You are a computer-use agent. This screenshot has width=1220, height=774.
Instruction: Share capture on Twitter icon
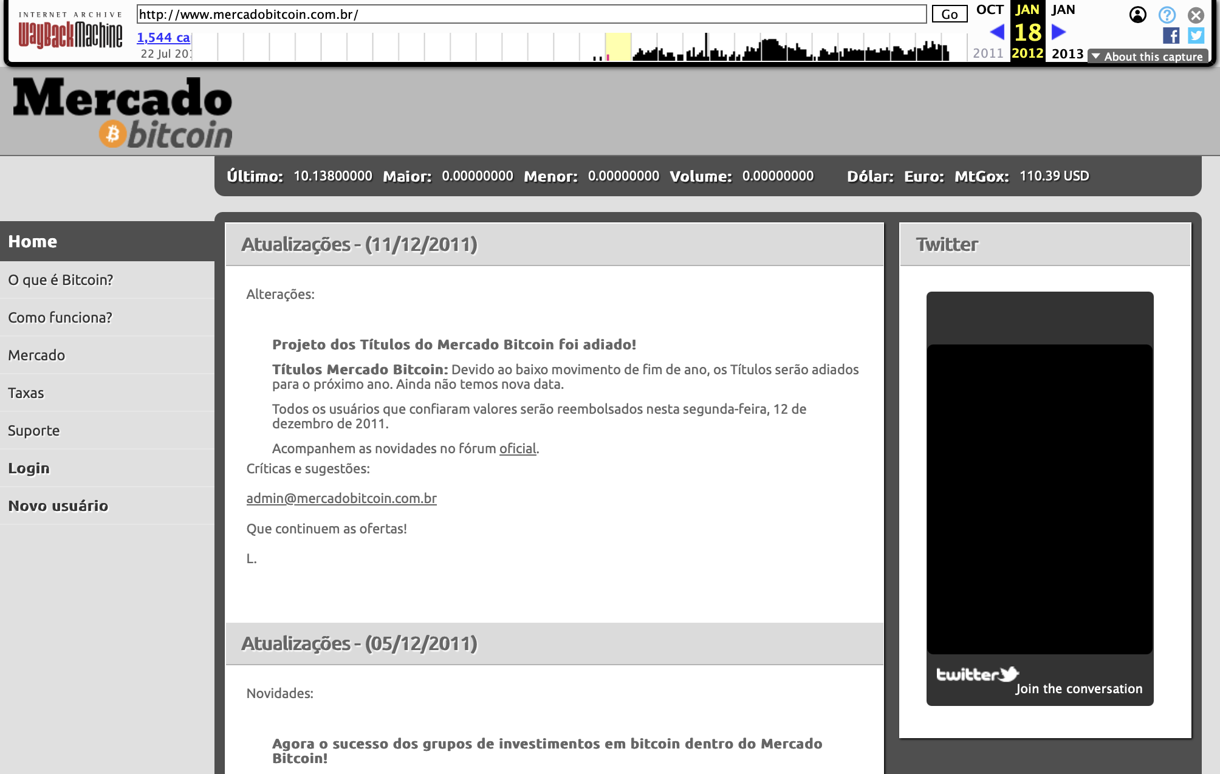[x=1196, y=35]
